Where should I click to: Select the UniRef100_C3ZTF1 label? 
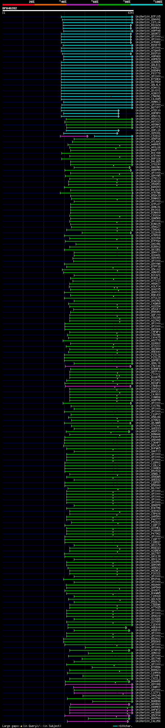(x=148, y=693)
